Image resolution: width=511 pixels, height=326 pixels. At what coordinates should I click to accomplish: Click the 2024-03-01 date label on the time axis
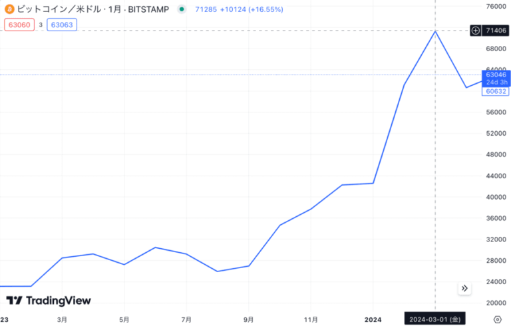[x=434, y=319]
